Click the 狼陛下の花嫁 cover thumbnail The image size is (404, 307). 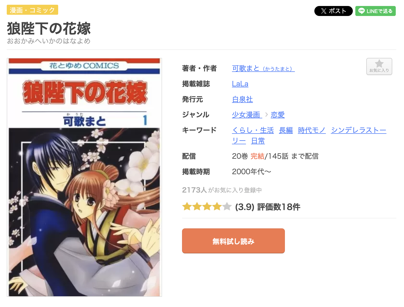click(x=84, y=177)
